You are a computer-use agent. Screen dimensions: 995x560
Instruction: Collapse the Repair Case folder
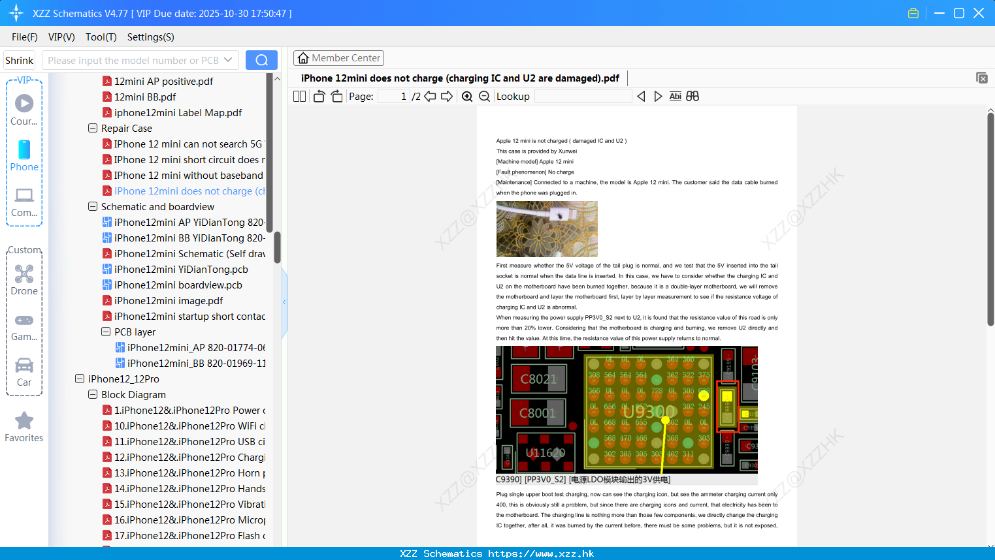click(93, 129)
